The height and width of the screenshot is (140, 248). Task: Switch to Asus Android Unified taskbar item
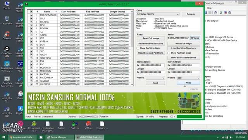pyautogui.click(x=22, y=137)
